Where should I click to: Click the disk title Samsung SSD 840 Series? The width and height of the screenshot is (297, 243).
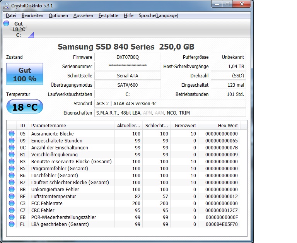tap(106, 47)
